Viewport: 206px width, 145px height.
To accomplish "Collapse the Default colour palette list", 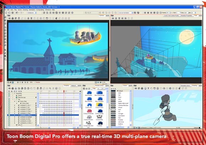I will tap(118, 91).
